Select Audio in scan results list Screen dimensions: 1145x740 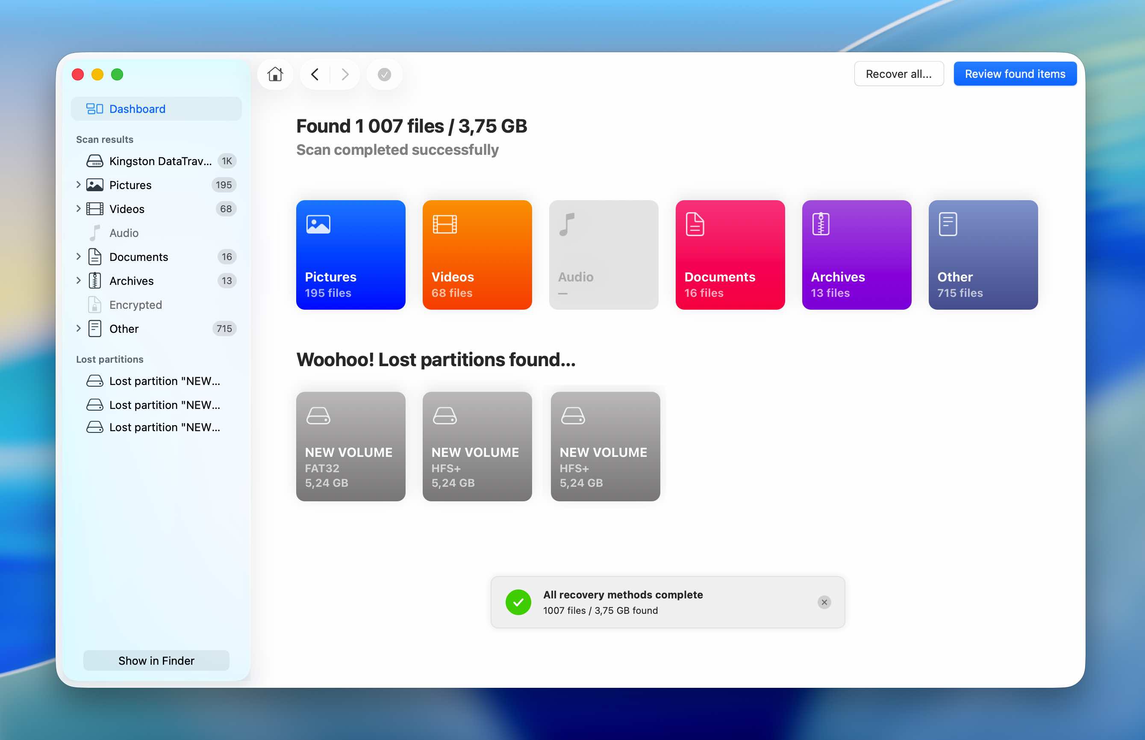coord(156,233)
